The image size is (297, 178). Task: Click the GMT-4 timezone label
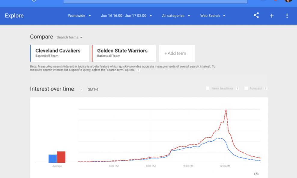(x=93, y=89)
